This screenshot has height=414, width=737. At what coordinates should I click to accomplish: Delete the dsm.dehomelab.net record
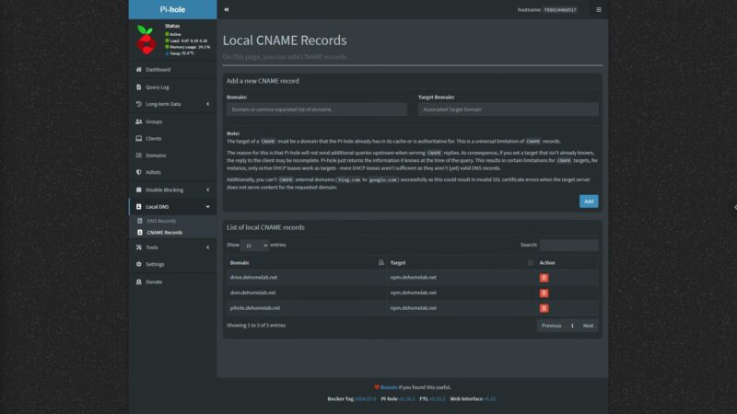coord(544,293)
